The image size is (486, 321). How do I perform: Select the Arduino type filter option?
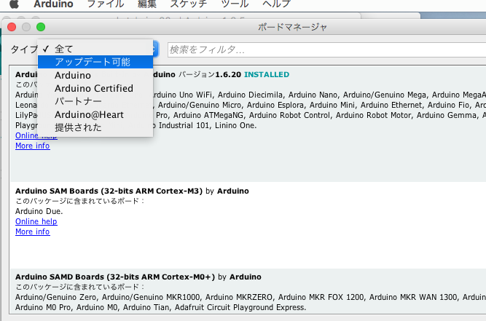[x=73, y=75]
